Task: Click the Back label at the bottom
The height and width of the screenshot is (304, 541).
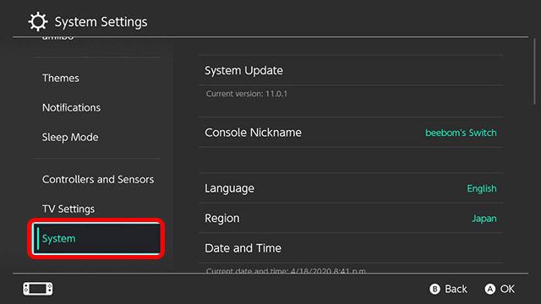Action: tap(456, 289)
